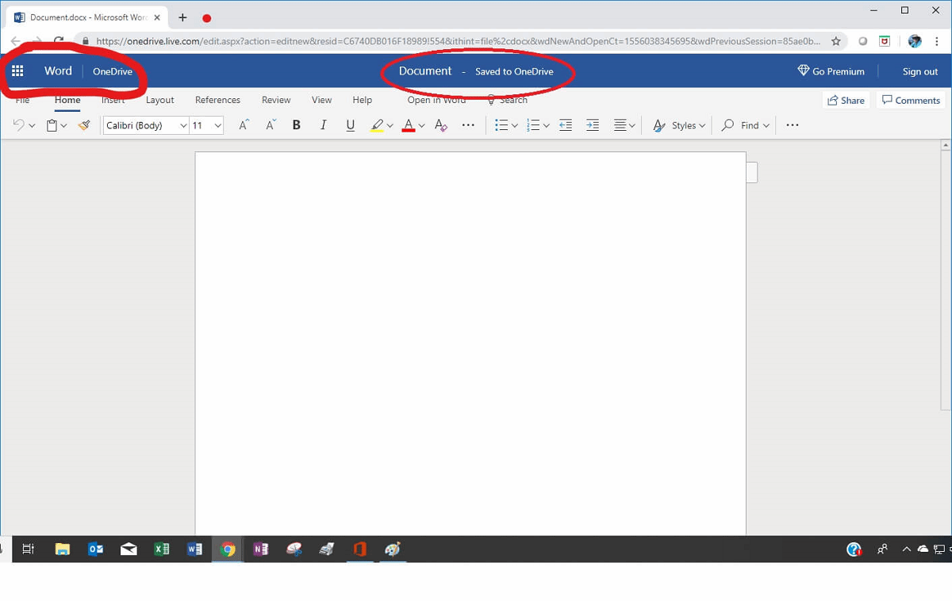Apply italic formatting
This screenshot has height=601, width=952.
pos(323,124)
